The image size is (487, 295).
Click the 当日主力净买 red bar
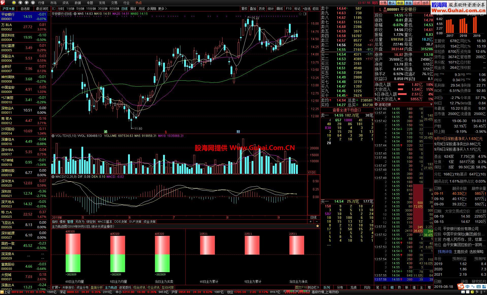[297, 245]
